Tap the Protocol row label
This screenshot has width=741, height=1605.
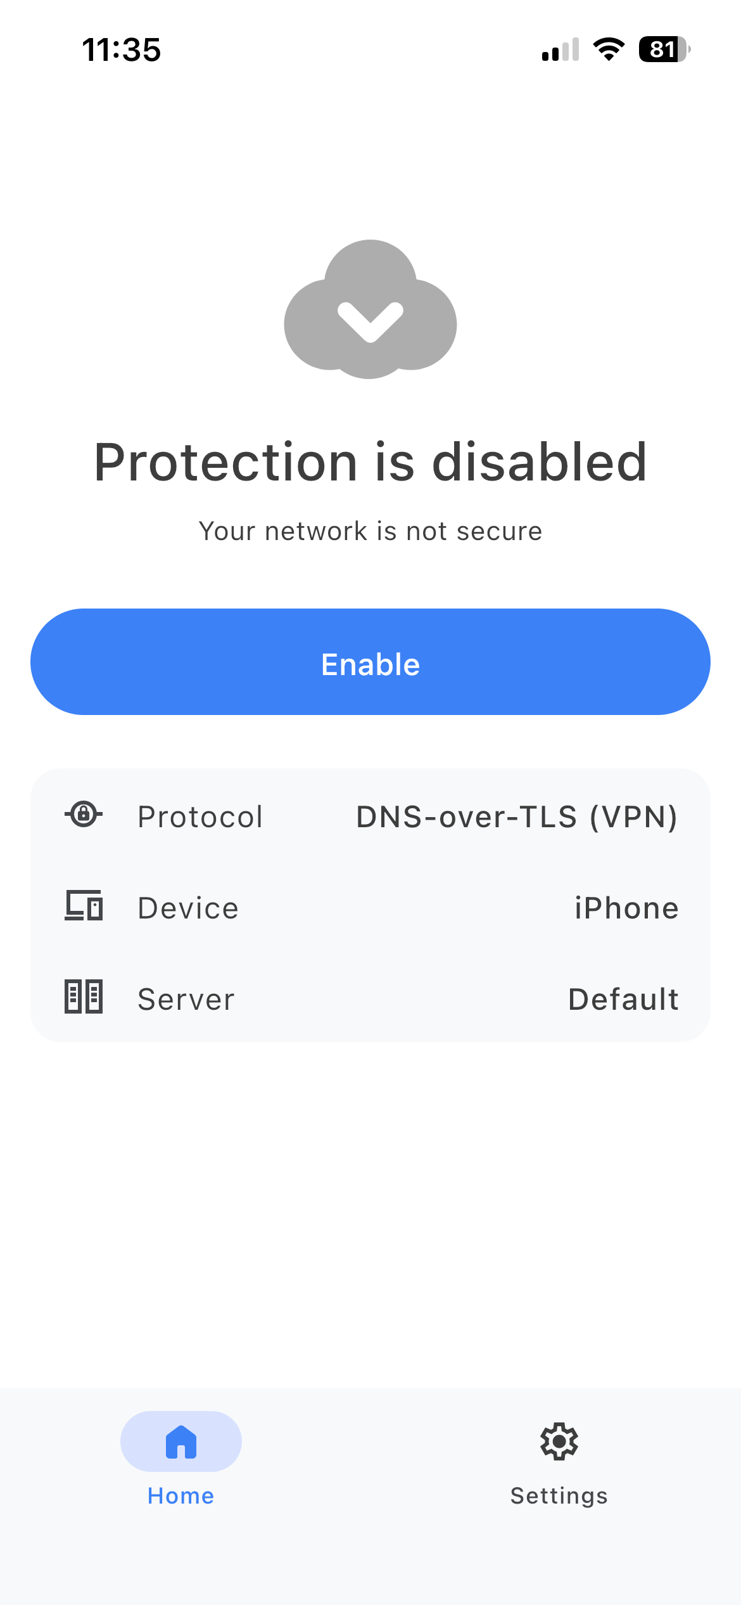pyautogui.click(x=200, y=816)
